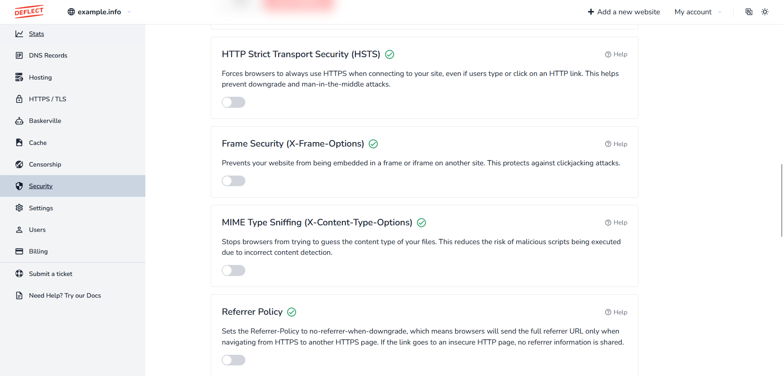
Task: Click the HTTPS / TLS lock icon
Action: click(19, 99)
